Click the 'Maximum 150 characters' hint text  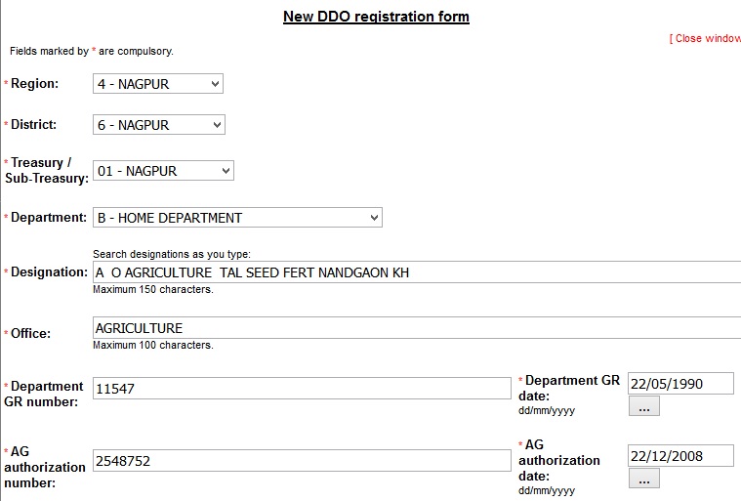(x=153, y=289)
